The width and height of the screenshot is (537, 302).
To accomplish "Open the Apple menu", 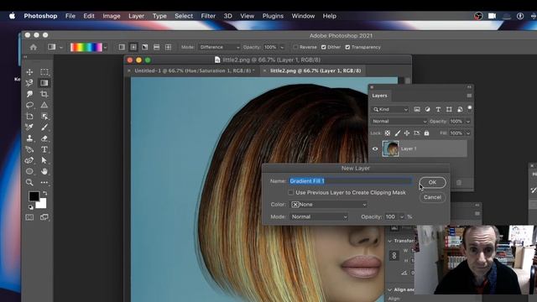I will 12,16.
